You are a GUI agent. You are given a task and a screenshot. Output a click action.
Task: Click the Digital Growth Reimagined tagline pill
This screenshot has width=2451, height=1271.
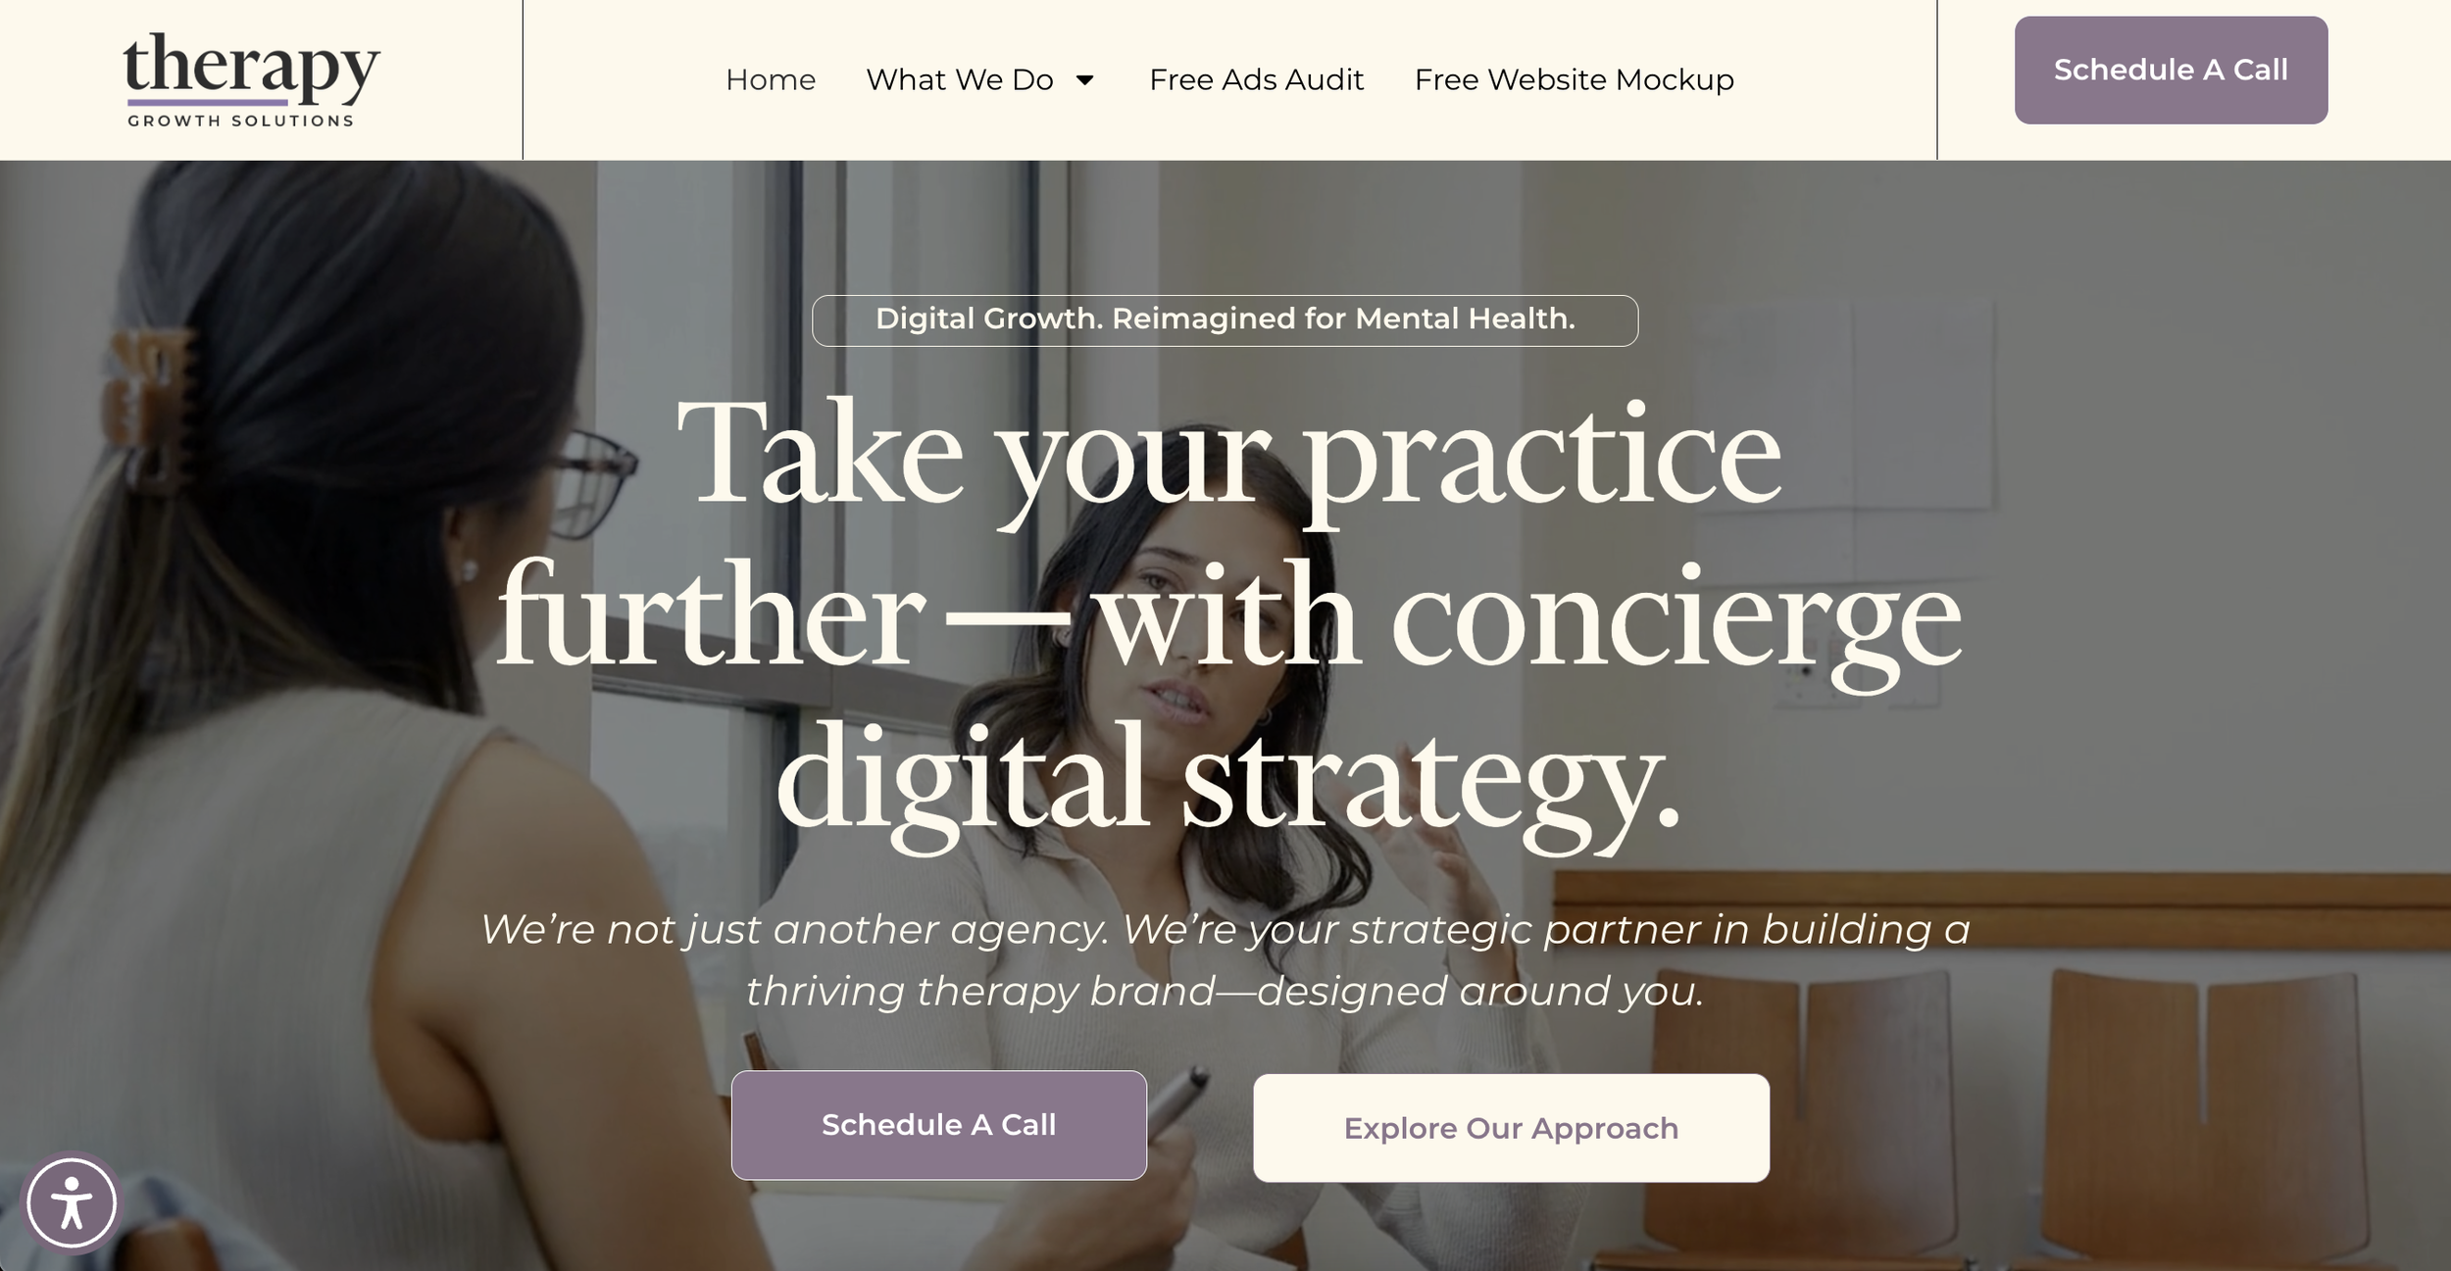coord(1225,319)
